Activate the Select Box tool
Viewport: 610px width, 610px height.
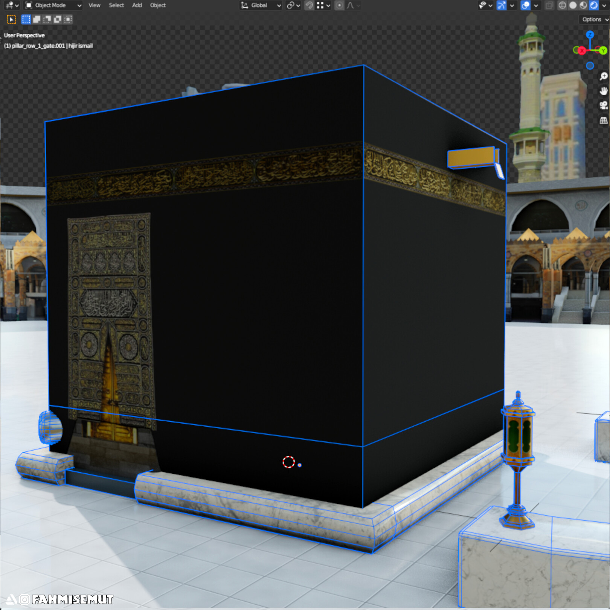[26, 19]
